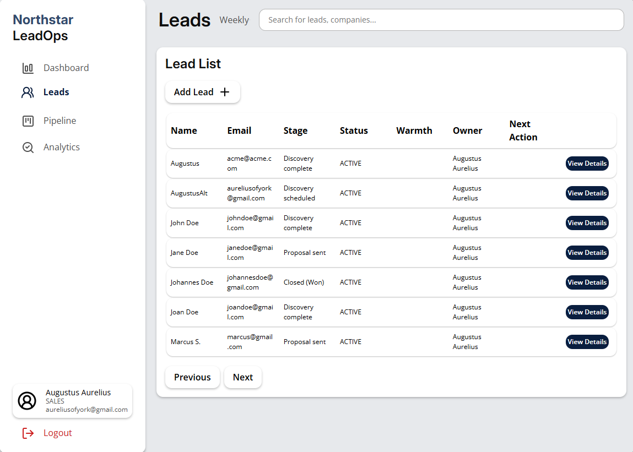
Task: Open Dashboard via the bar chart icon
Action: pos(28,67)
